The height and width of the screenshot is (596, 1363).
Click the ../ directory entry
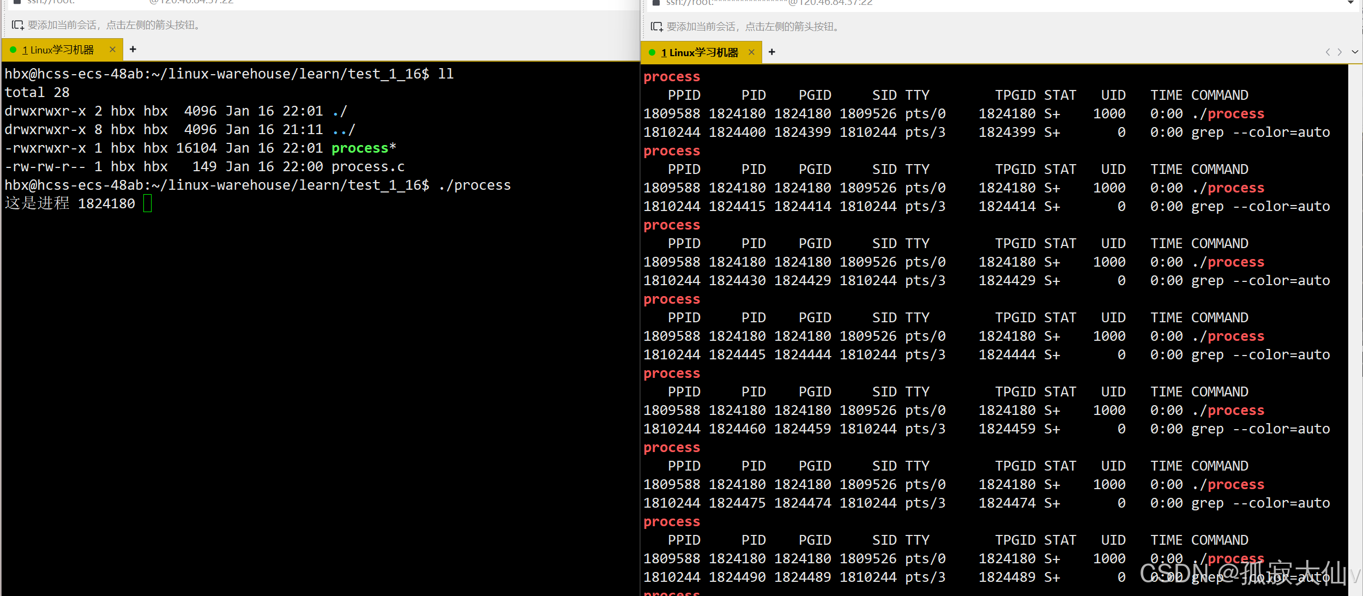click(343, 129)
